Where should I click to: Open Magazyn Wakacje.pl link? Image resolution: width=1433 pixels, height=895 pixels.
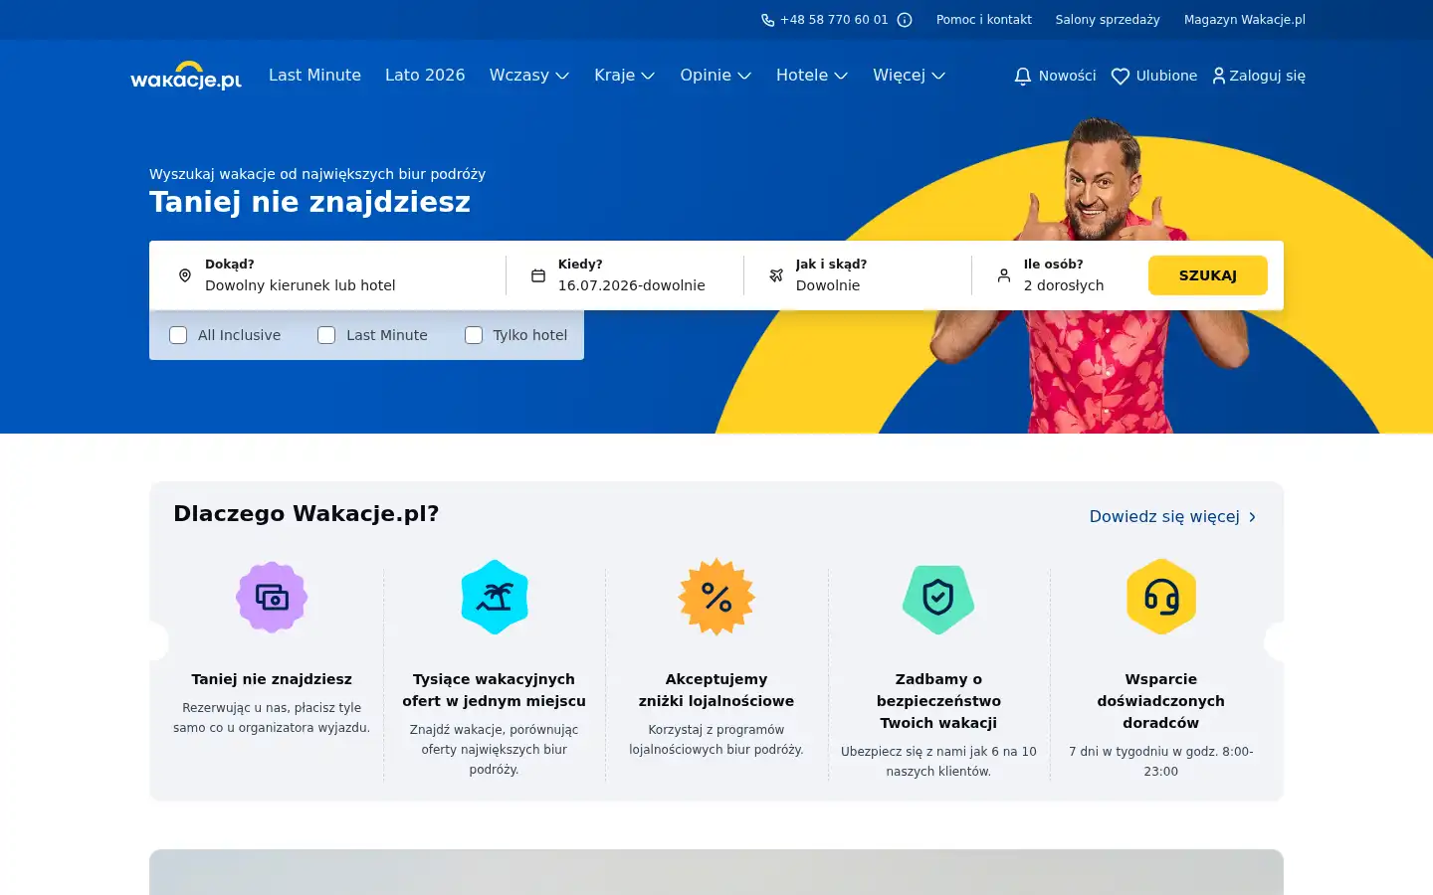point(1245,20)
